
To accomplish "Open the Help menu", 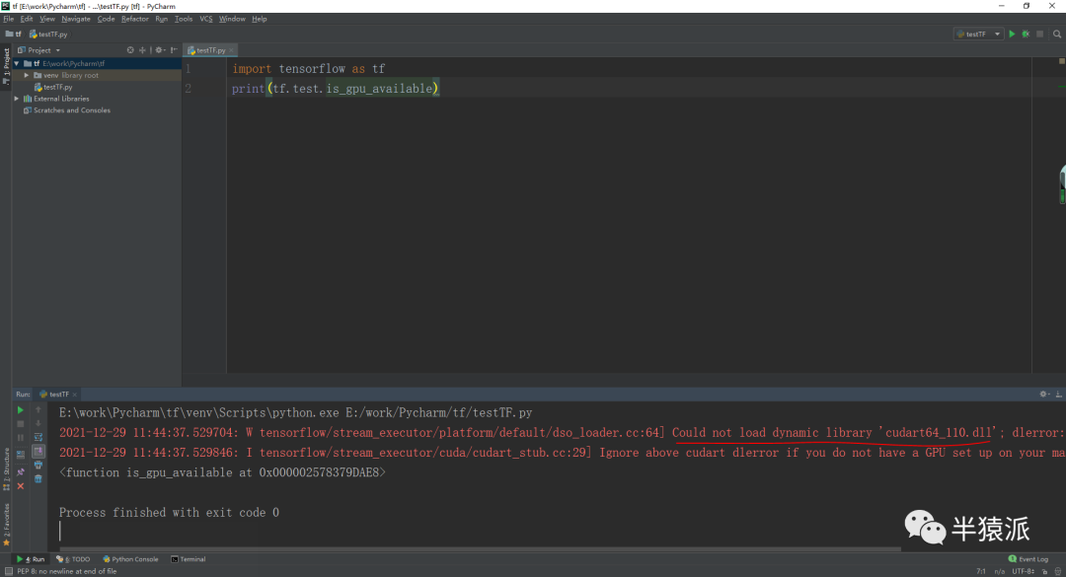I will pos(259,19).
